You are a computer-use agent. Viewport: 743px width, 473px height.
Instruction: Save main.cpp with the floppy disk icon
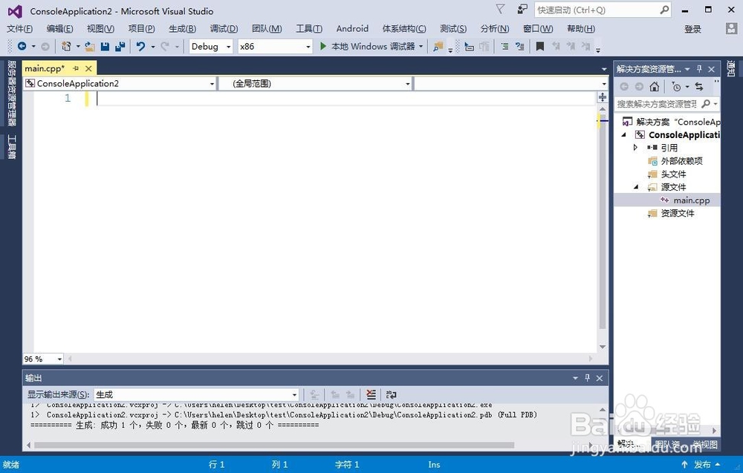click(106, 46)
